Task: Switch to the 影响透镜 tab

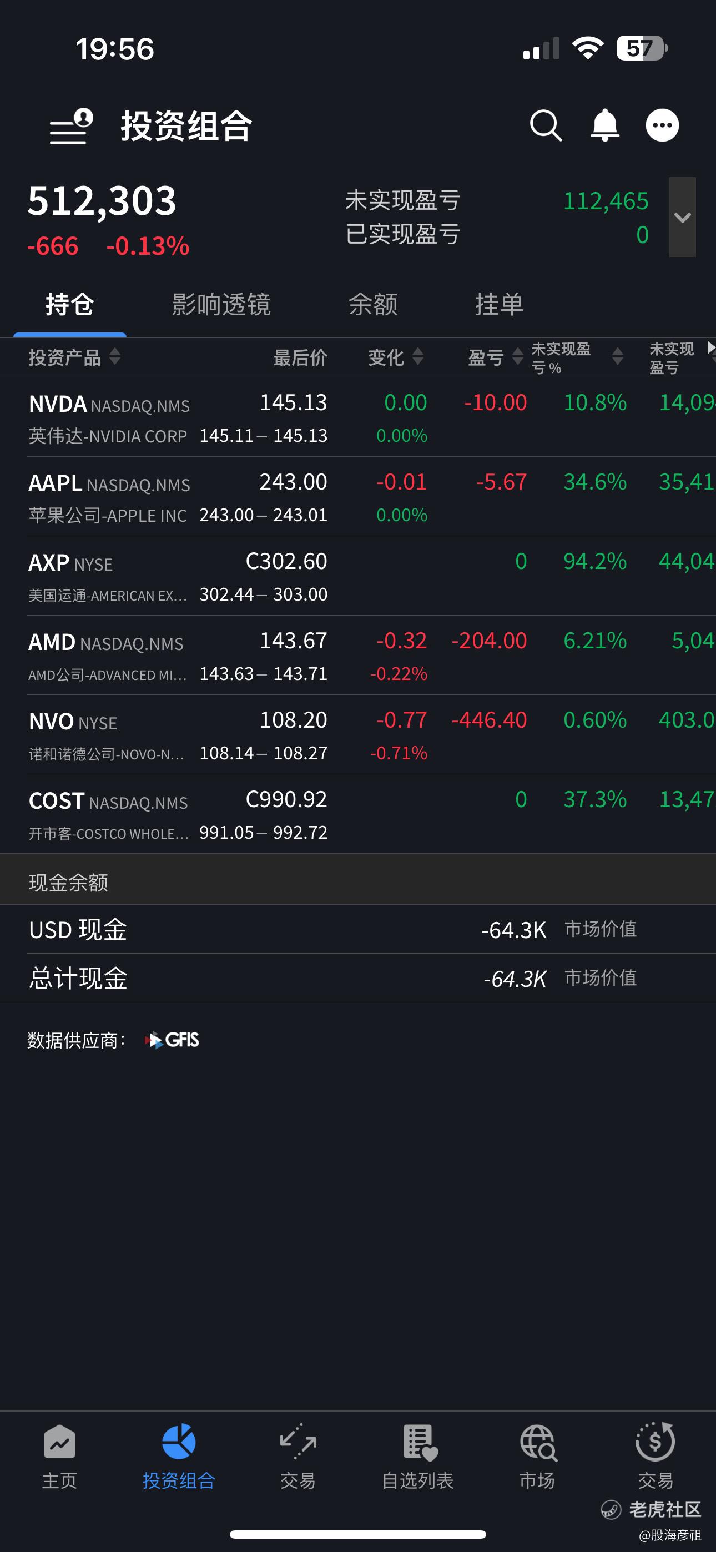Action: (x=221, y=305)
